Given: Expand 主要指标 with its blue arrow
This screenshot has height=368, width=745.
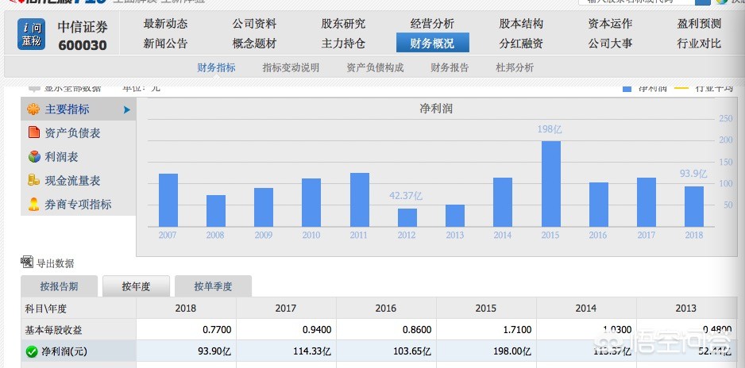Looking at the screenshot, I should pos(127,109).
